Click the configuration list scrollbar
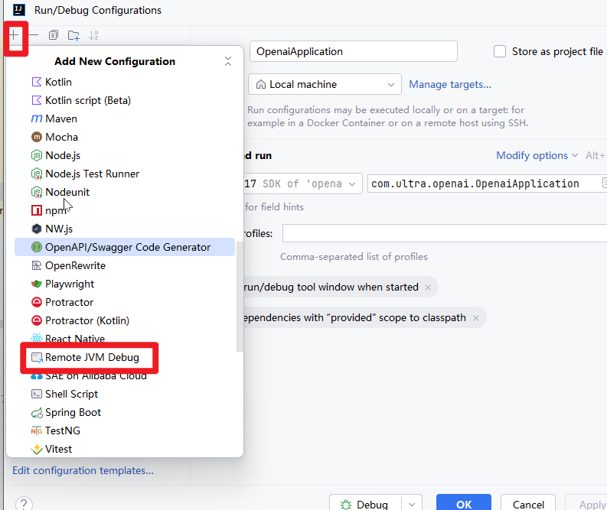607x510 pixels. 240,297
